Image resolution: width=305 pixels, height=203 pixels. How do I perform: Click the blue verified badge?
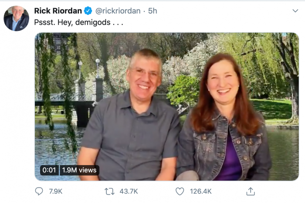tap(88, 11)
